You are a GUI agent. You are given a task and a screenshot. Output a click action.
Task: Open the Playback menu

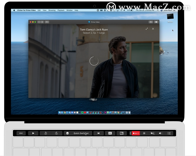(x=61, y=10)
